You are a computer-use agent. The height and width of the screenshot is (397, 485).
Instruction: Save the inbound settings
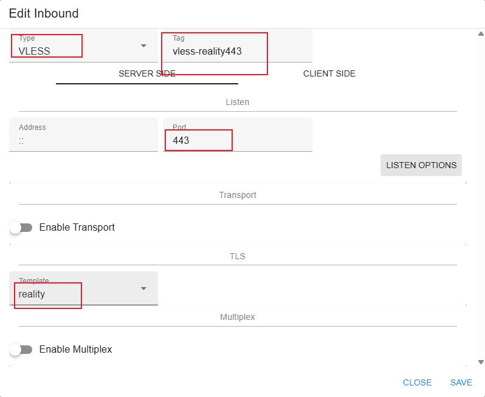(x=461, y=382)
